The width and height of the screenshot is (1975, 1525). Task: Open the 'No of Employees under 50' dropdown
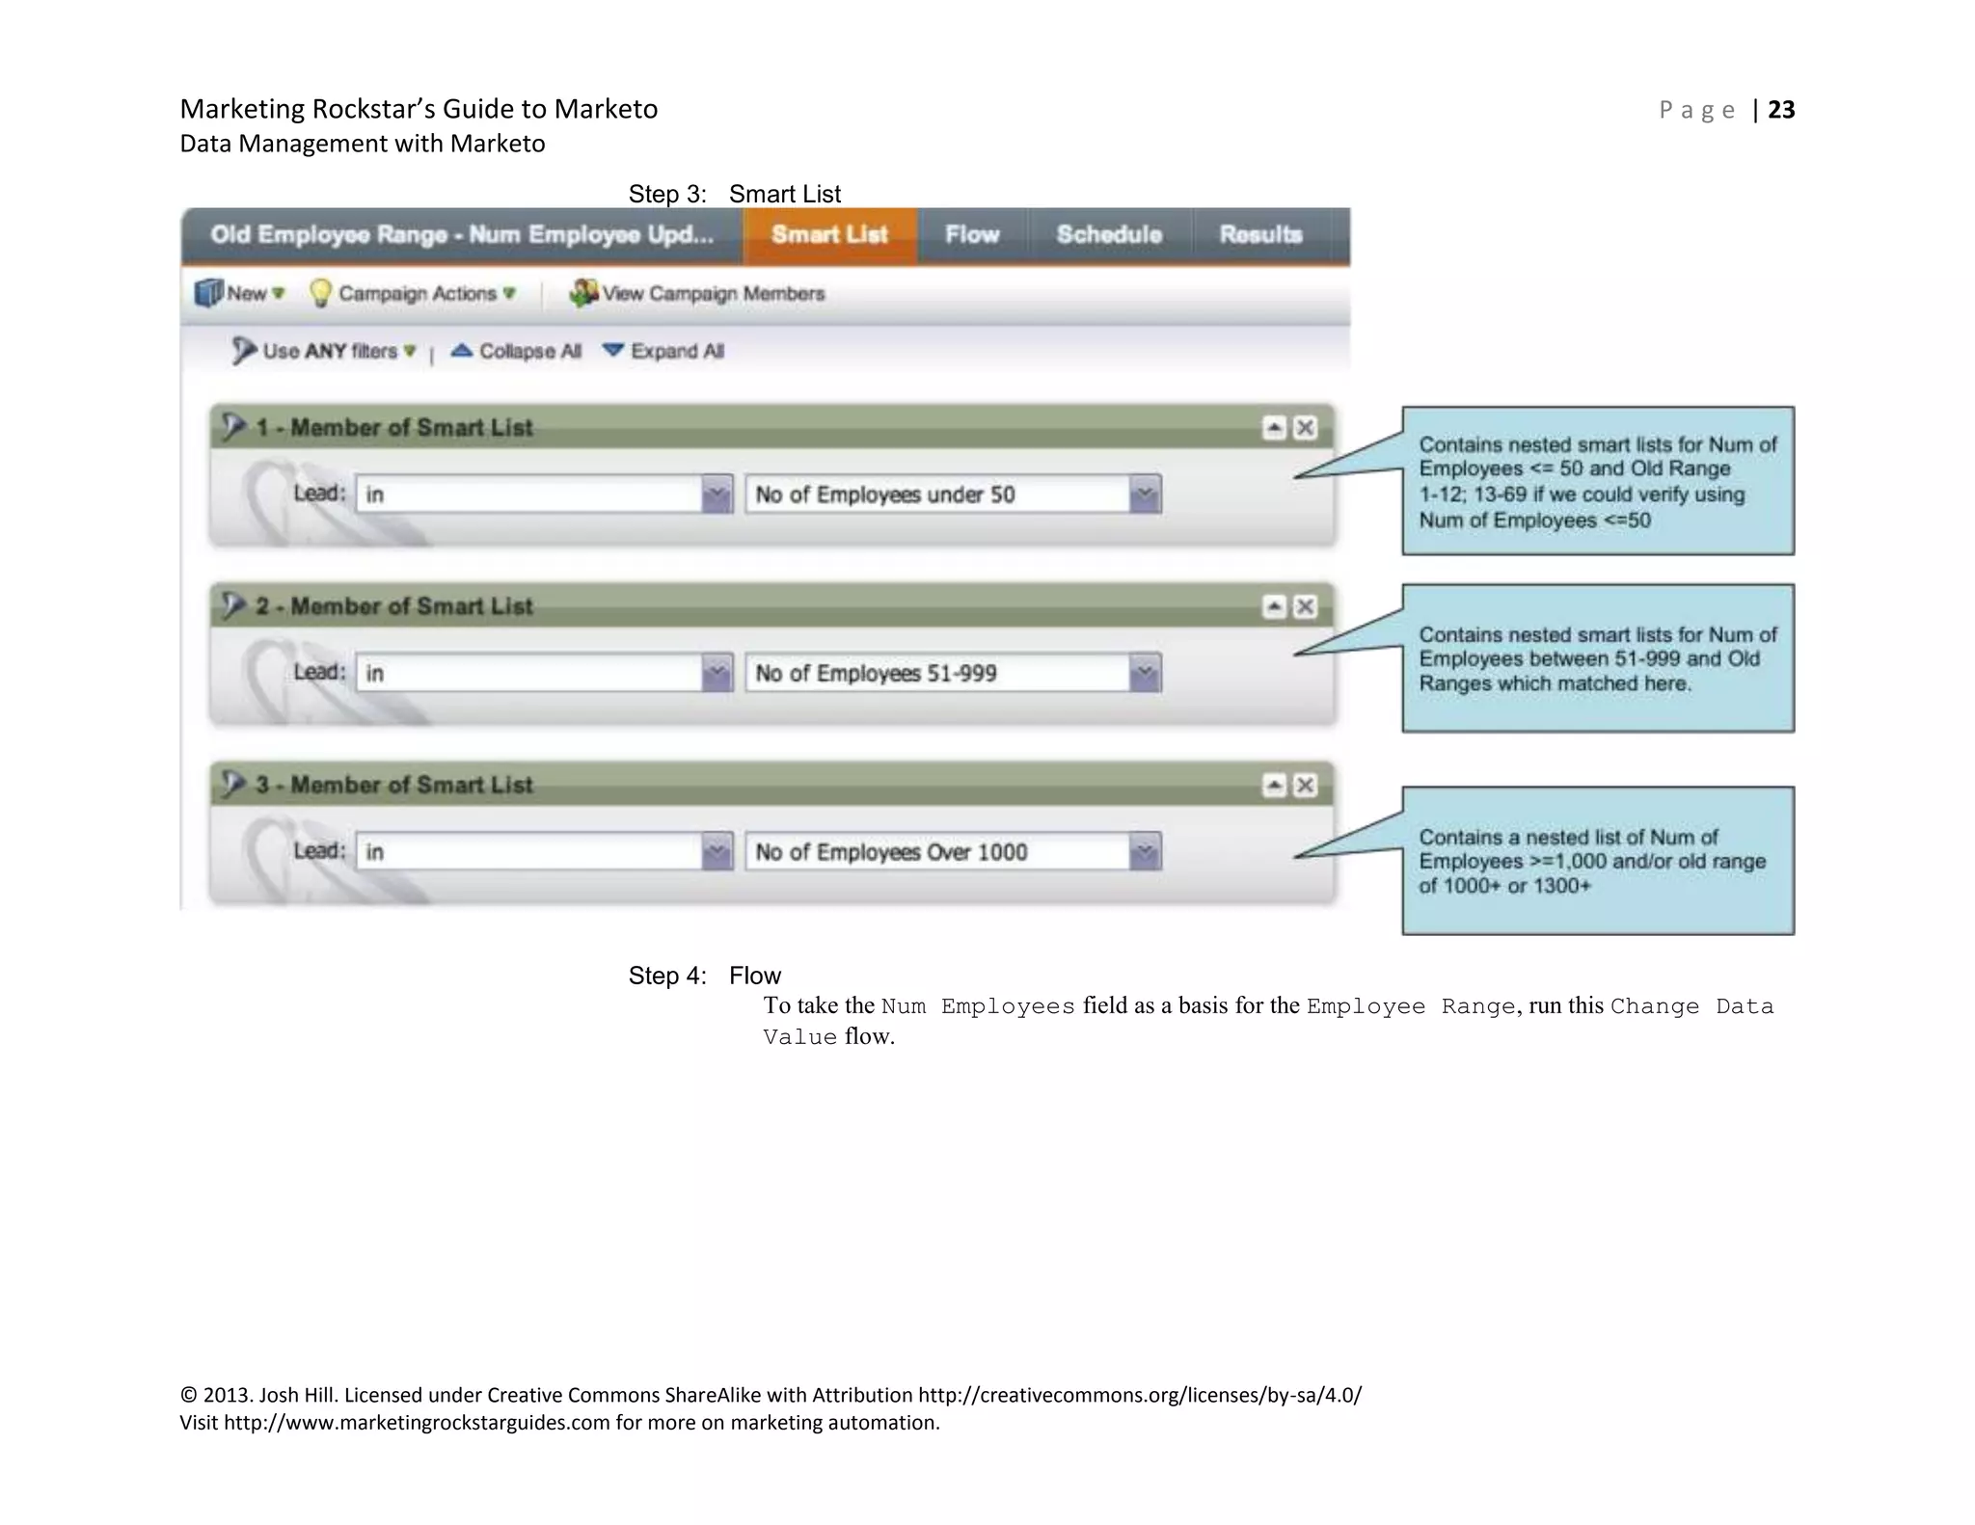(1145, 495)
